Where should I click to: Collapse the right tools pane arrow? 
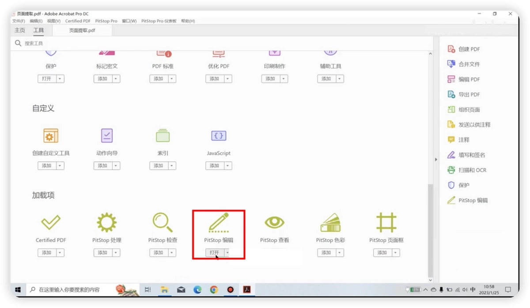(x=436, y=160)
